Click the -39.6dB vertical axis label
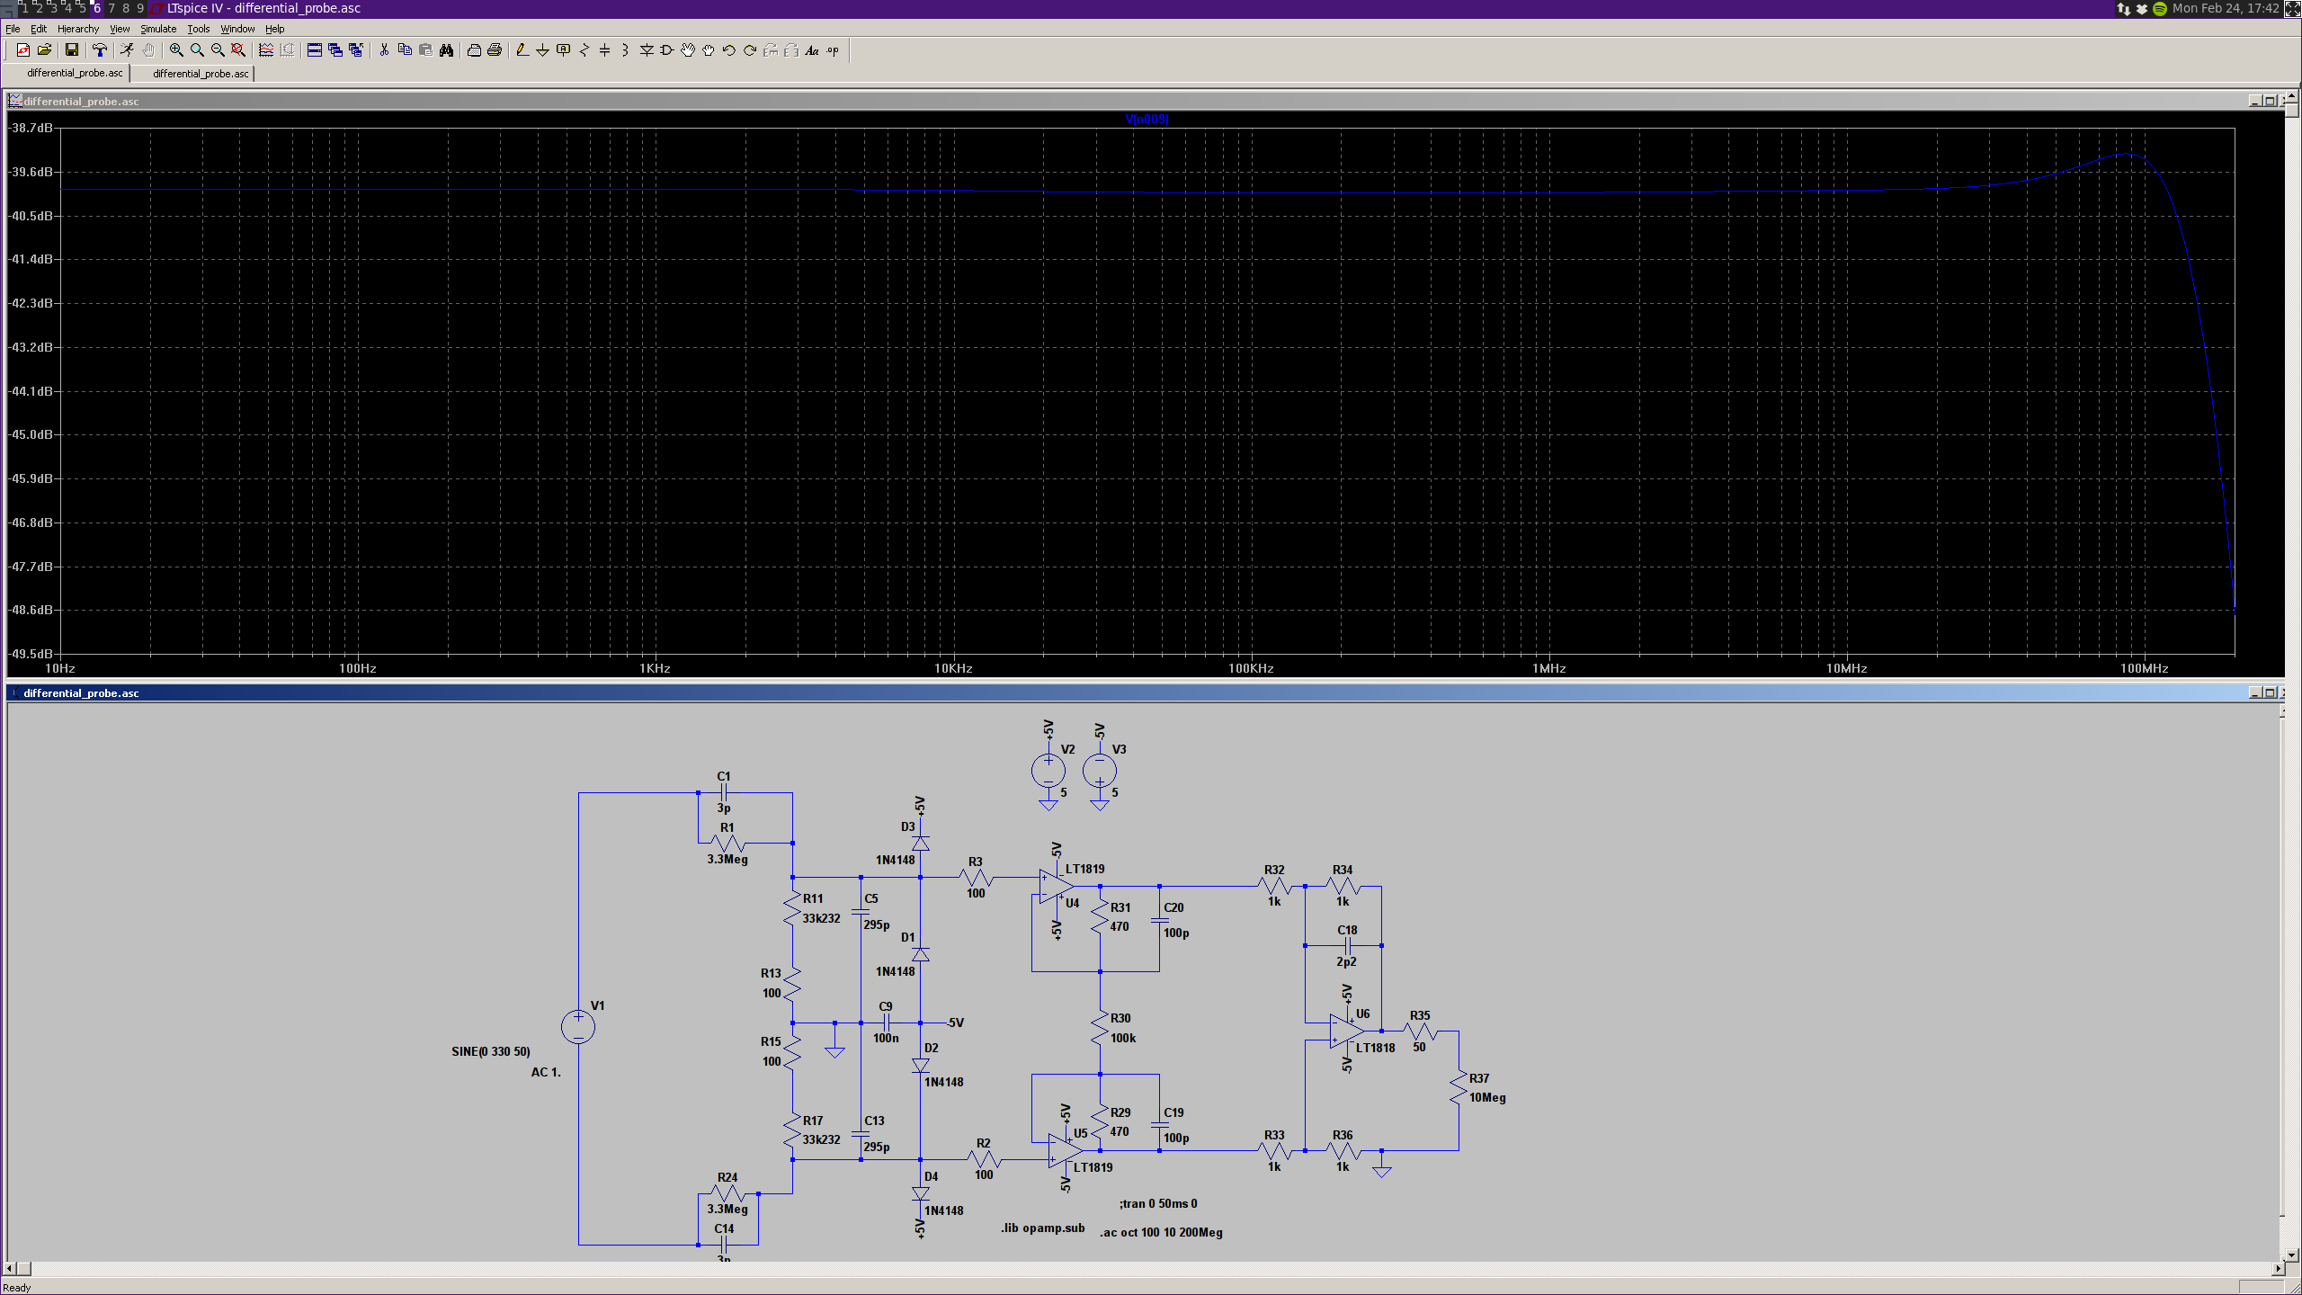 (31, 172)
